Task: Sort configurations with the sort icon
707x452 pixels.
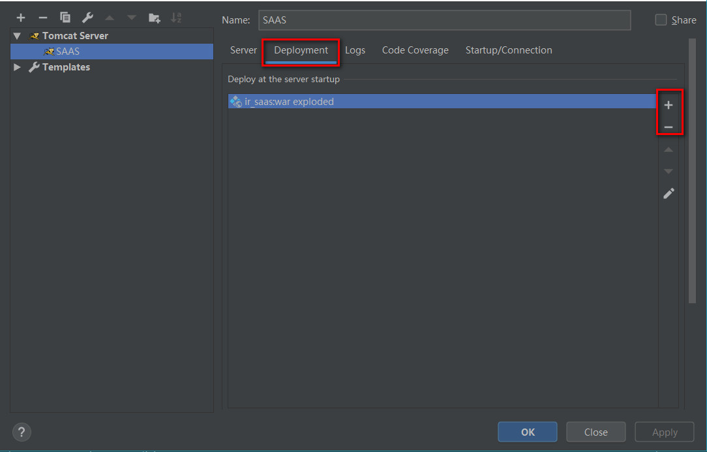Action: pos(176,18)
